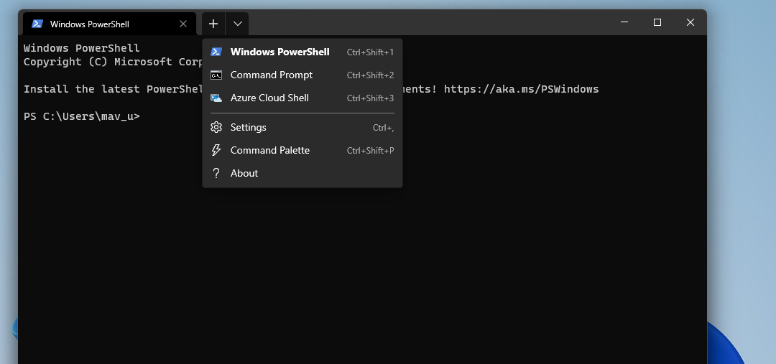Click the Azure Cloud Shell icon
Image resolution: width=776 pixels, height=364 pixels.
216,98
